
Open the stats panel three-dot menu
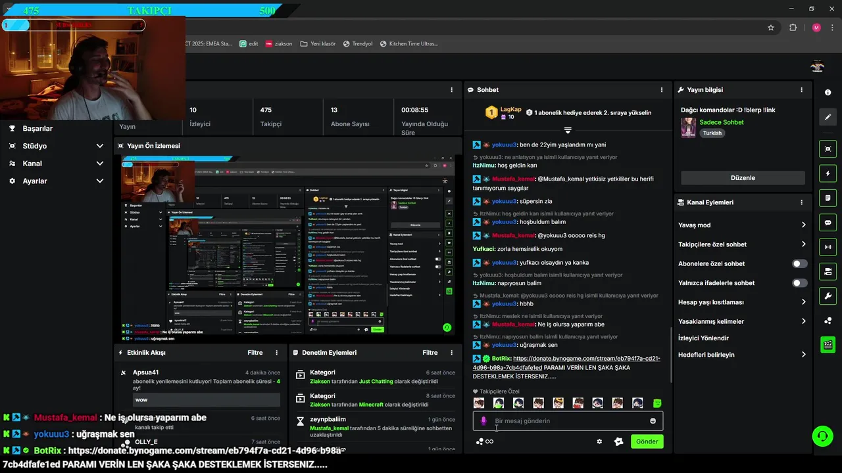pos(451,89)
